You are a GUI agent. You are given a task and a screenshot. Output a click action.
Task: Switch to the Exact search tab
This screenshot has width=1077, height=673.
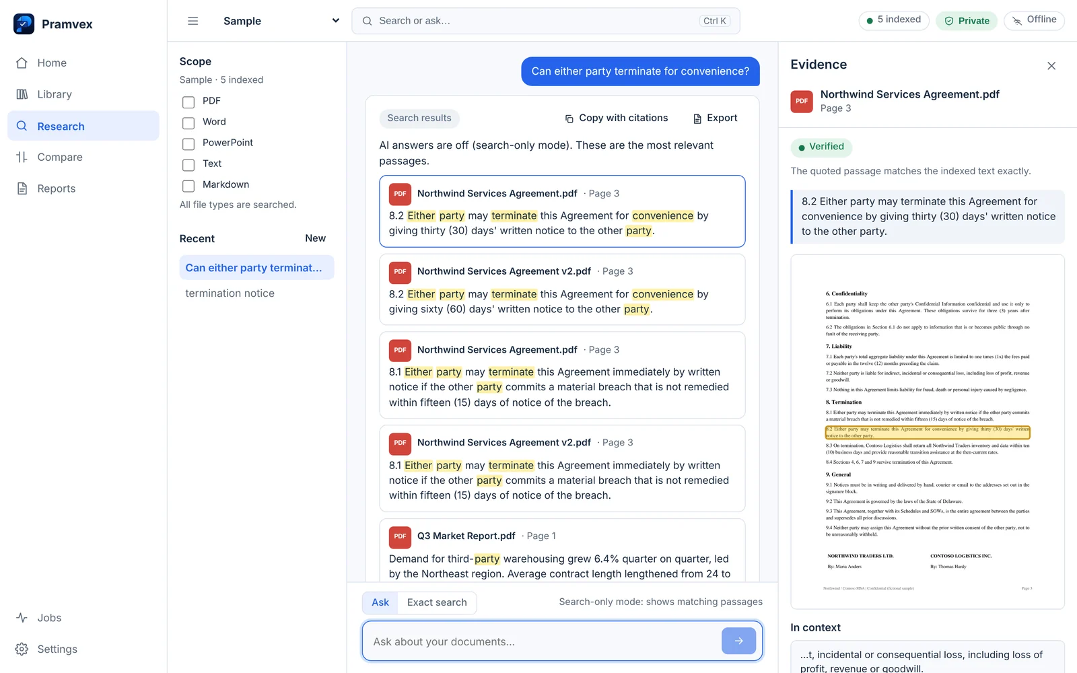pos(437,602)
